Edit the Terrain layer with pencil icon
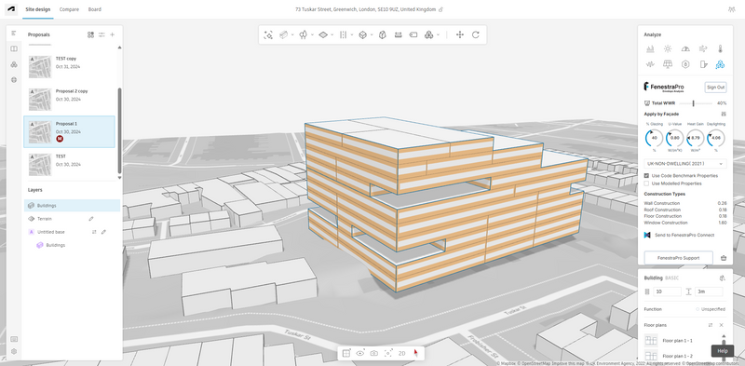 point(91,219)
